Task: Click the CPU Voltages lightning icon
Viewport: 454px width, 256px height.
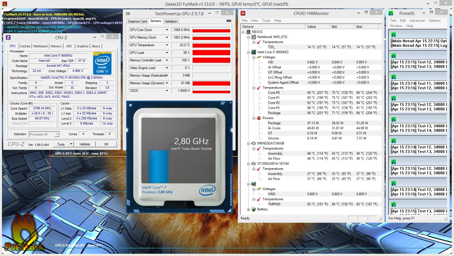Action: [x=259, y=57]
